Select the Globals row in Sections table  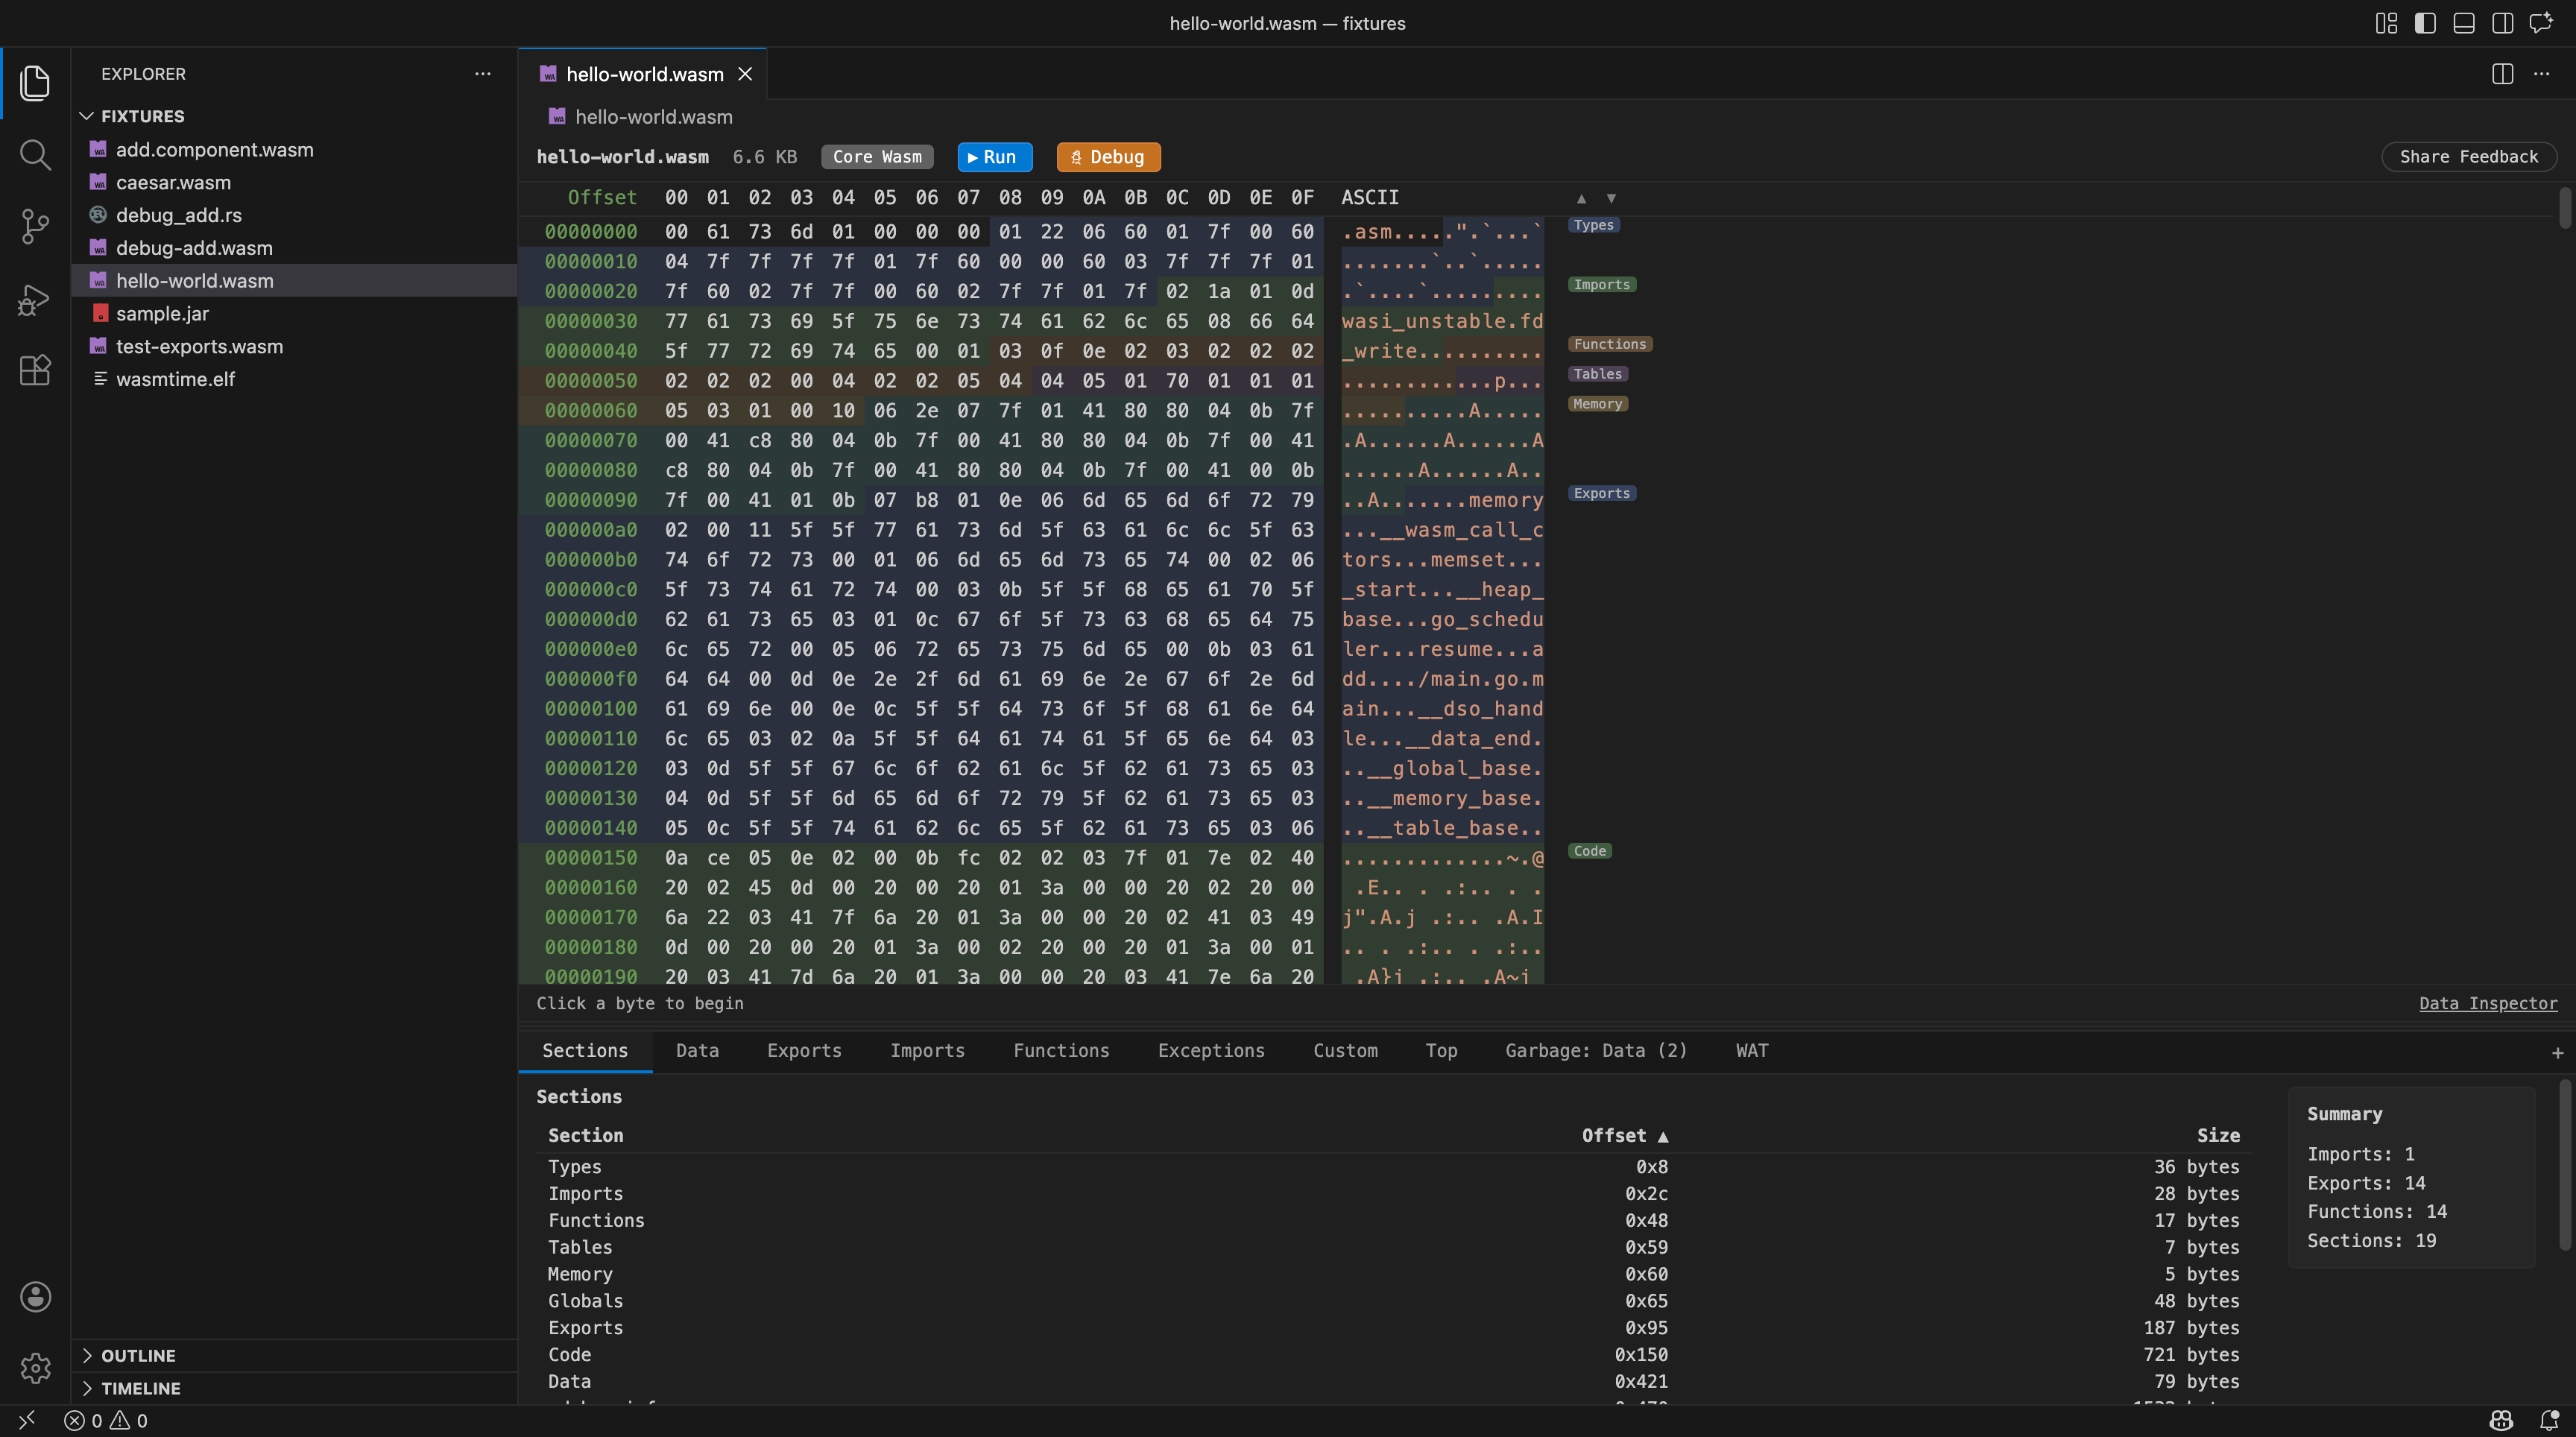1393,1301
